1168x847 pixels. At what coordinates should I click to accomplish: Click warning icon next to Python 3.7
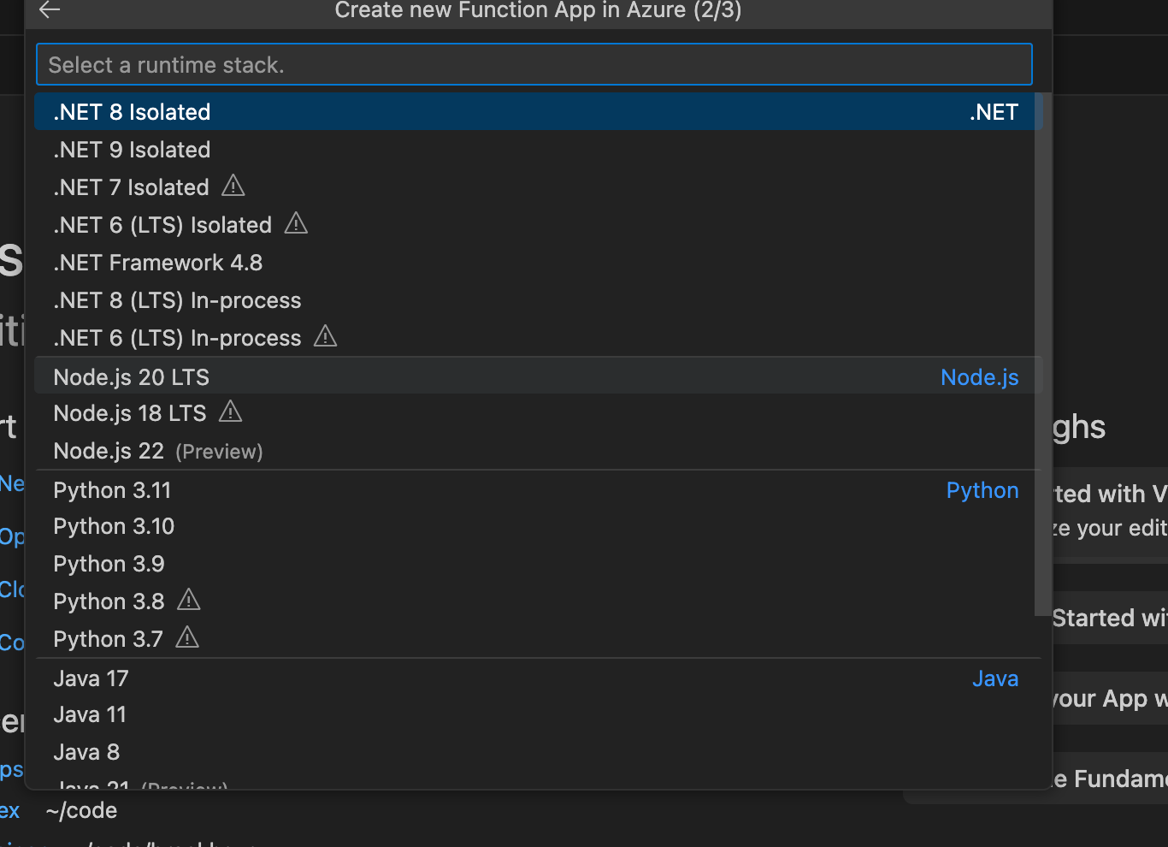[186, 637]
